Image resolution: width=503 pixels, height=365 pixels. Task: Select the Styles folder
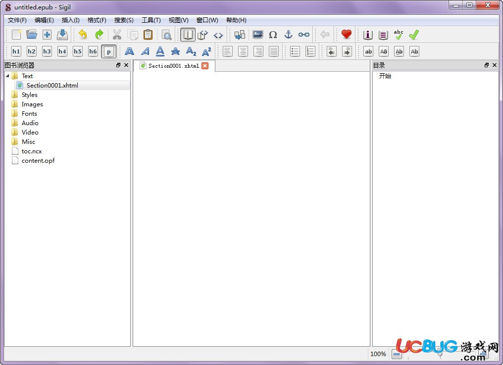click(30, 95)
